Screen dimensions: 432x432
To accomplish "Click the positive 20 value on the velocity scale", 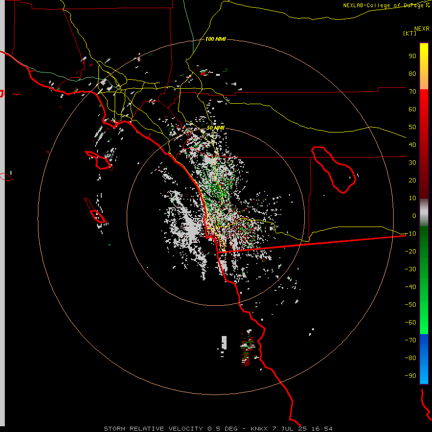I will click(x=412, y=180).
